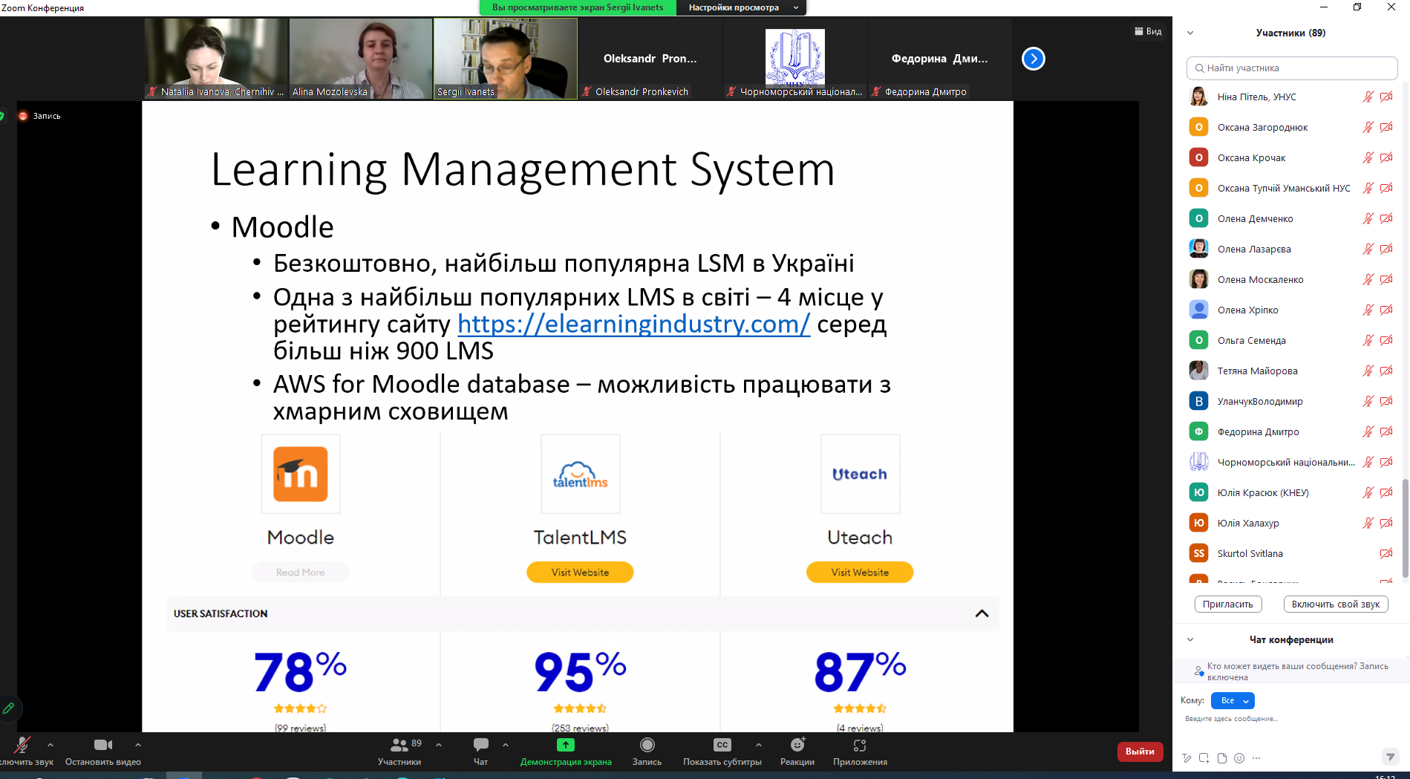Open the Чат tab in bottom toolbar
Image resolution: width=1410 pixels, height=779 pixels.
tap(481, 745)
